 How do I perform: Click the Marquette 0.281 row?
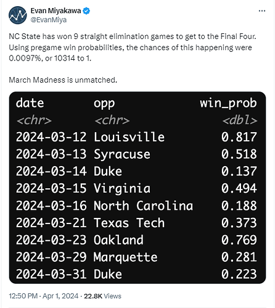click(x=136, y=257)
